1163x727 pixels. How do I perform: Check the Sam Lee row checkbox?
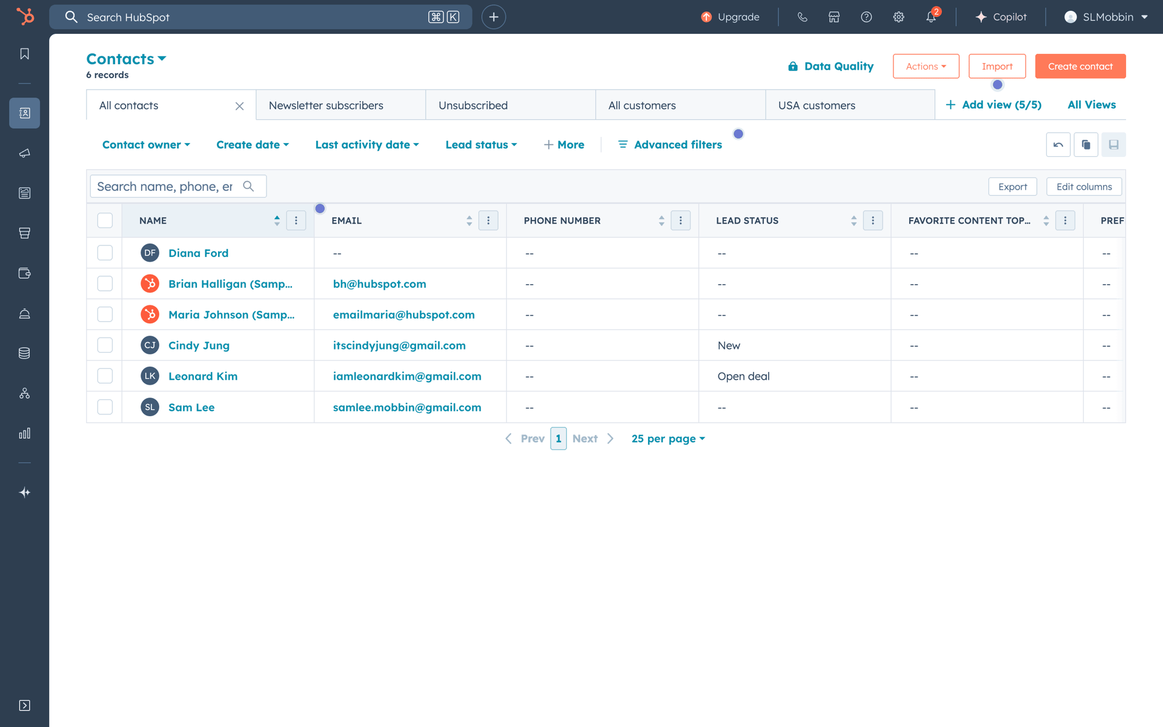point(105,407)
